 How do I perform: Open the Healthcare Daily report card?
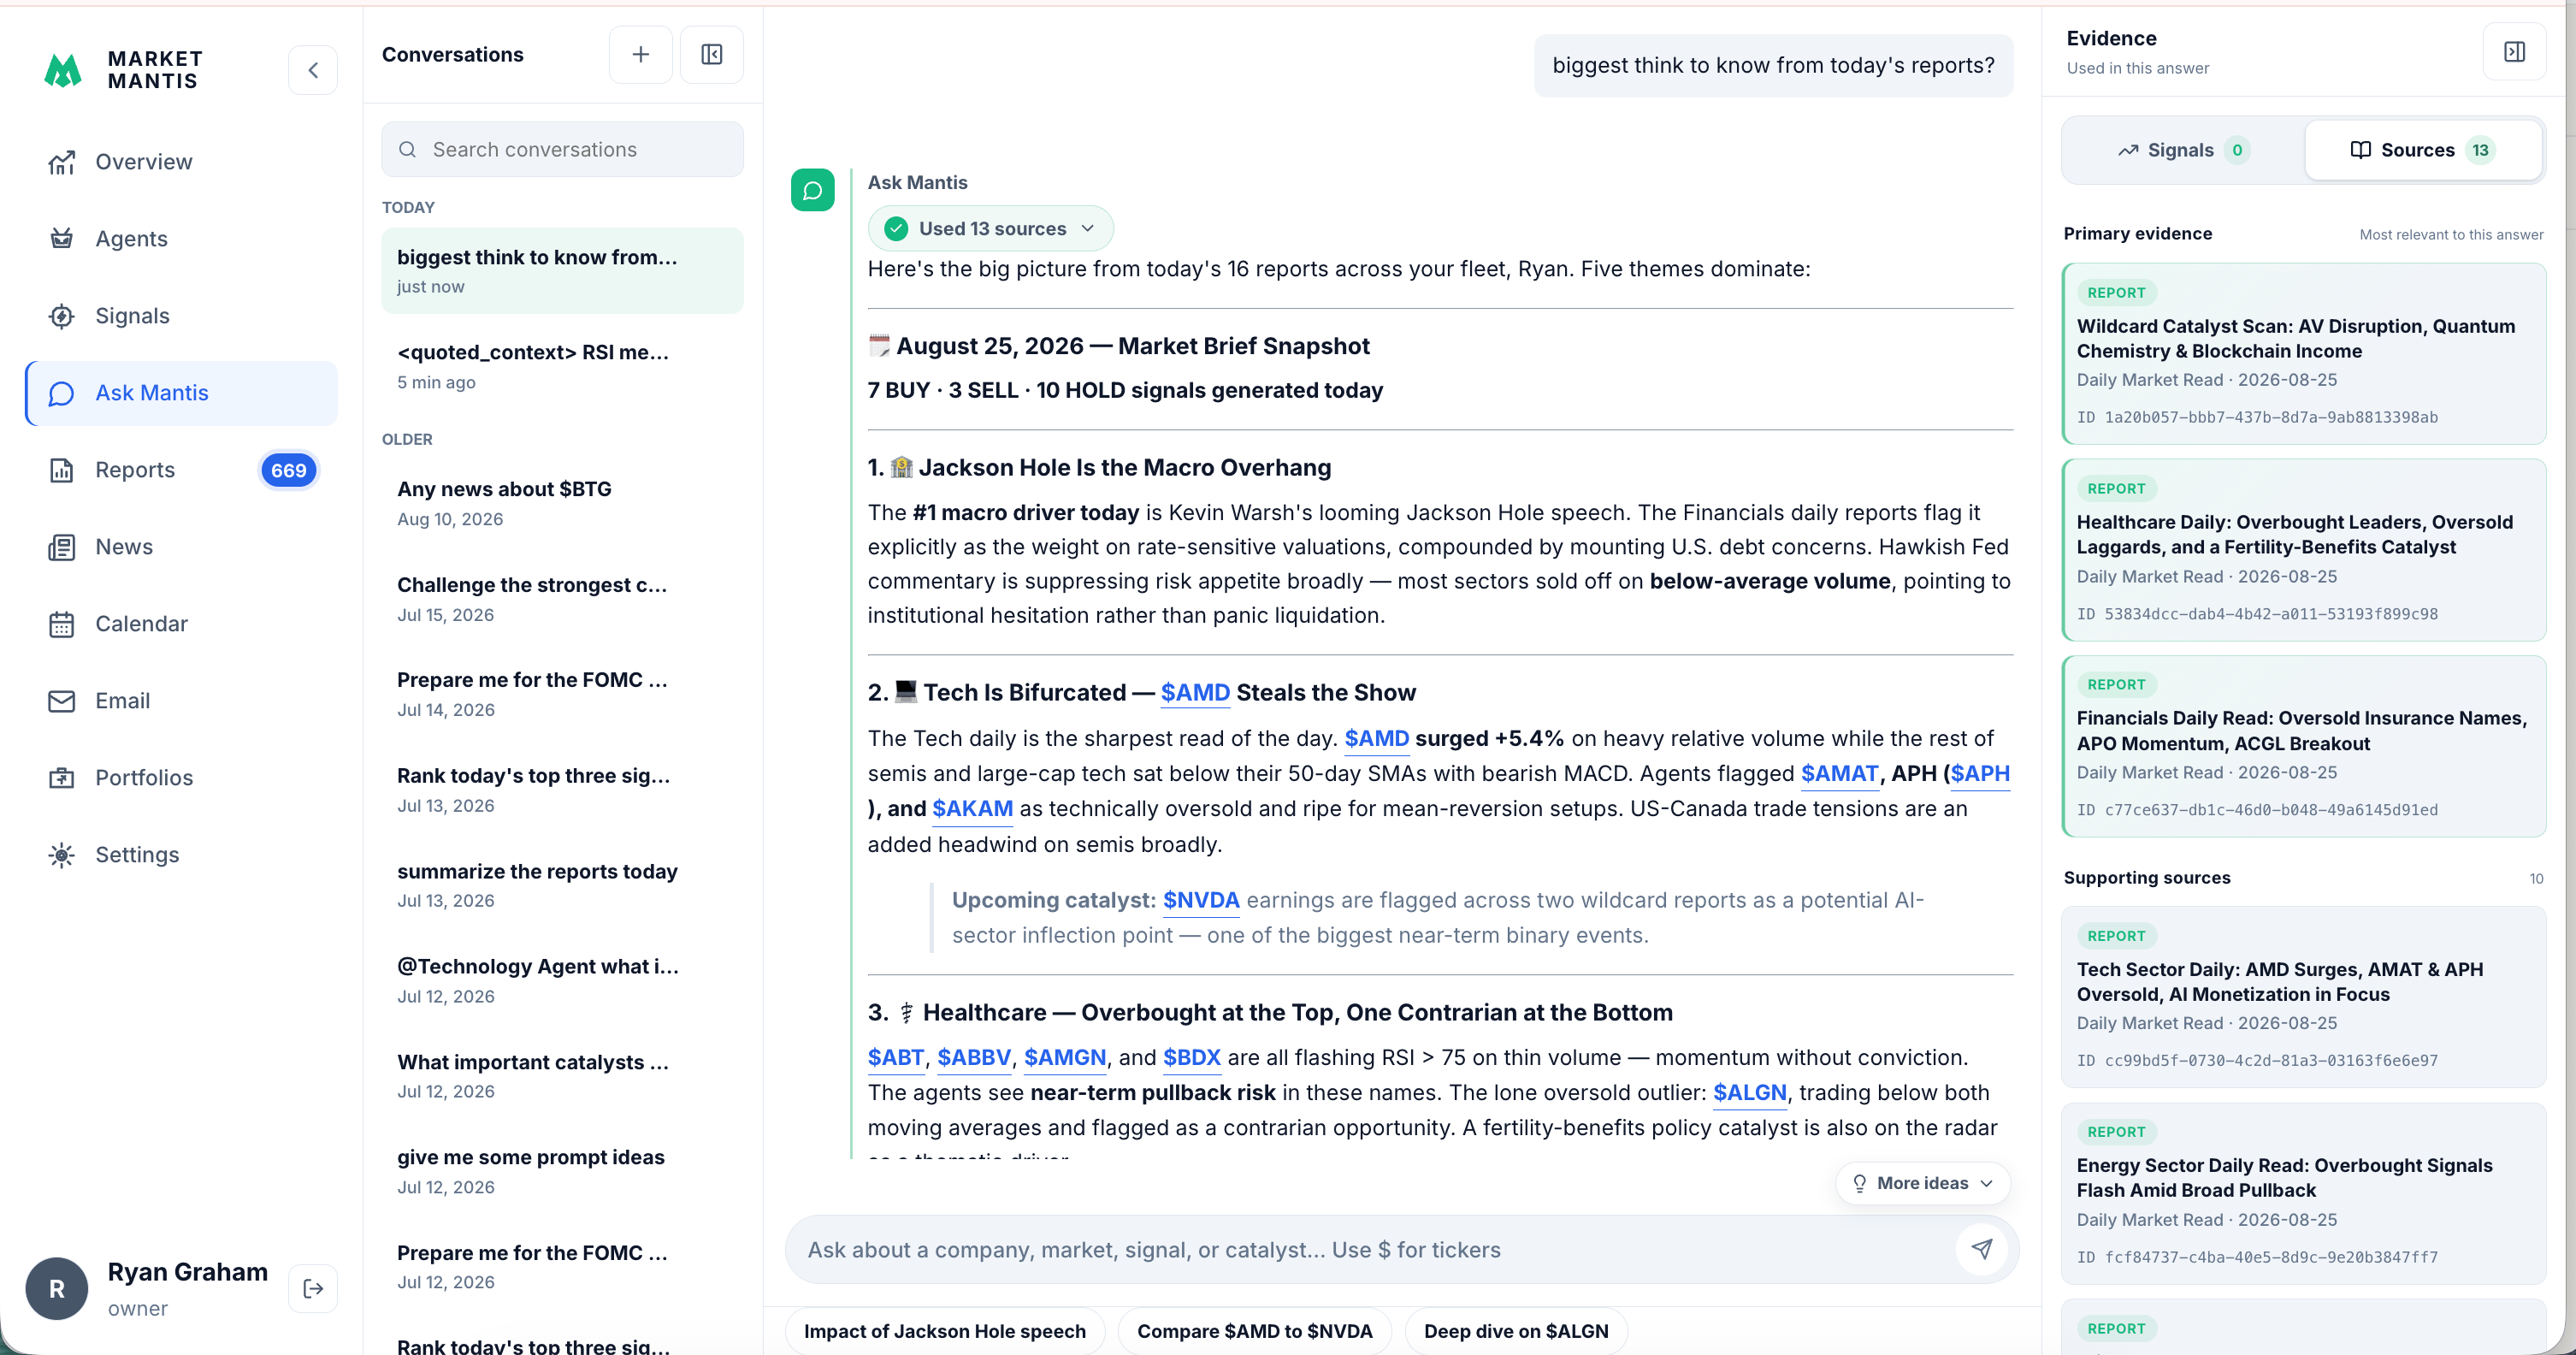[x=2304, y=550]
